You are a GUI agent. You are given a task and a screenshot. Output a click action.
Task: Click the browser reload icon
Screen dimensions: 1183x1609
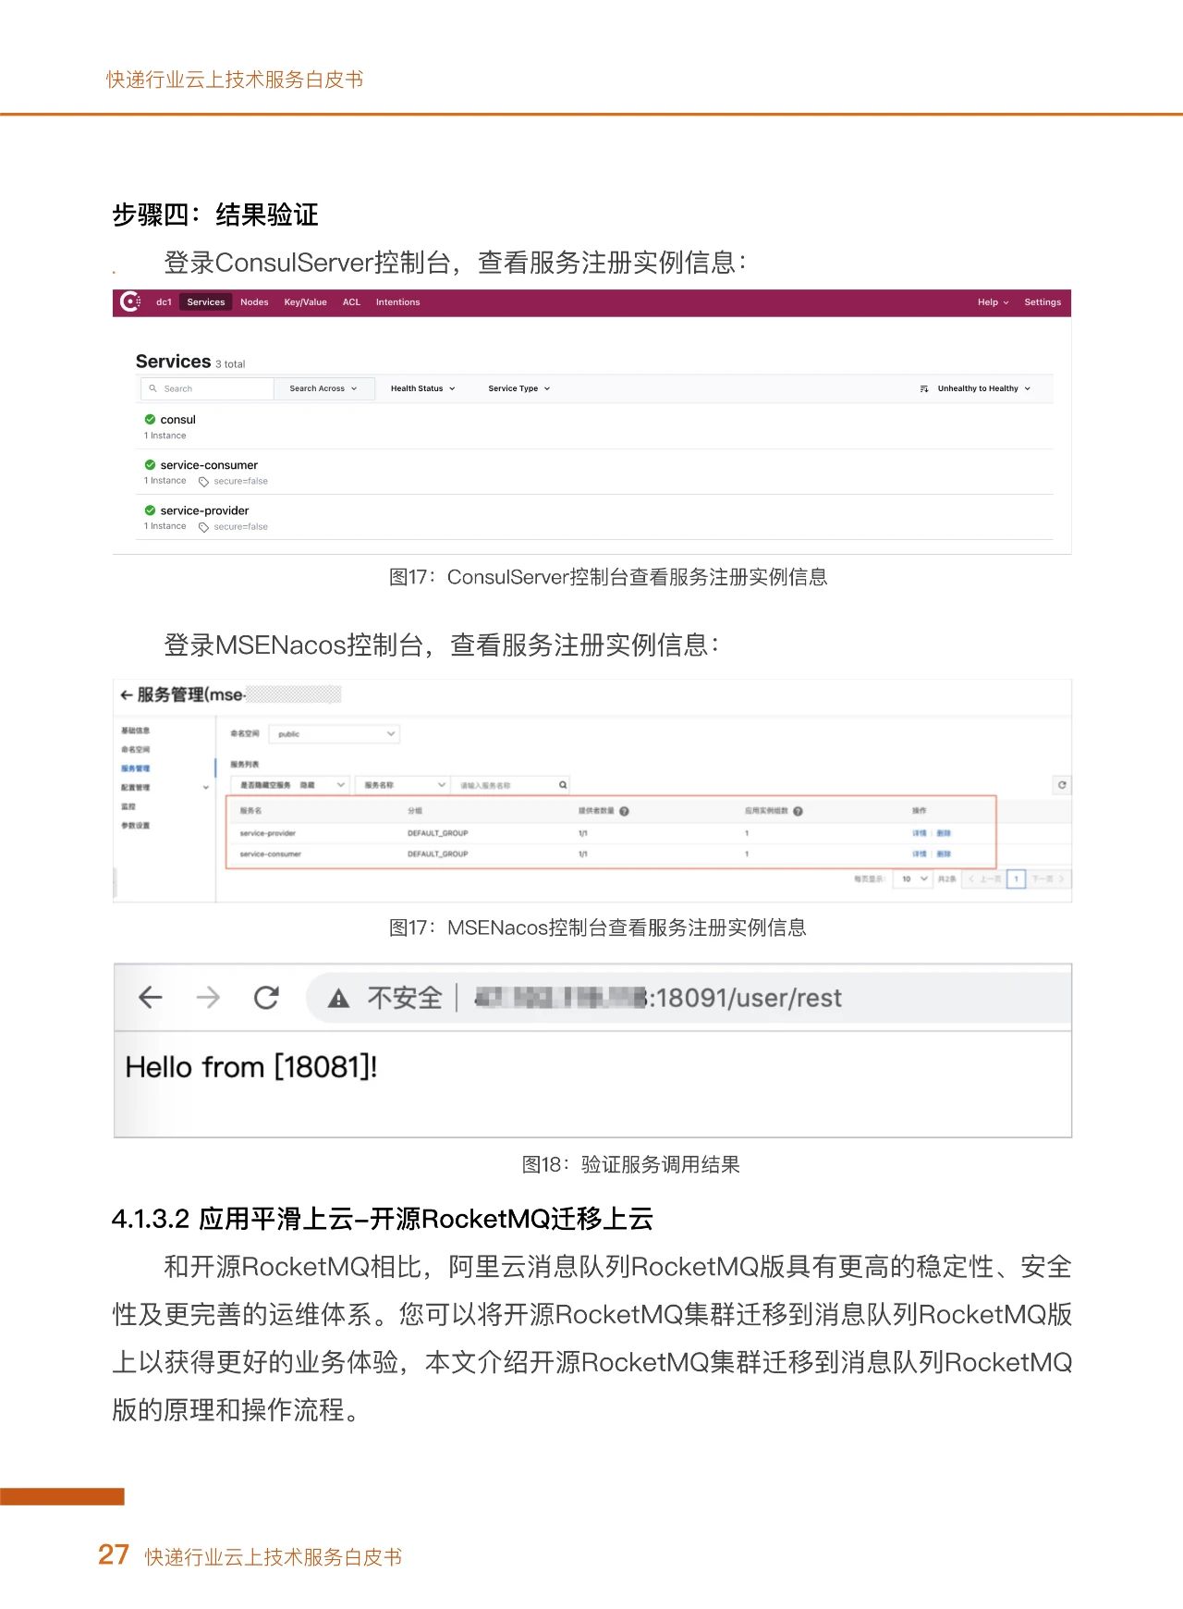(x=266, y=997)
